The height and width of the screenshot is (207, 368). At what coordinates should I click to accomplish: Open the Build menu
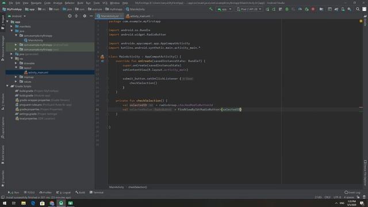80,3
